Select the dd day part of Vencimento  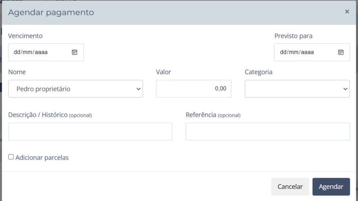(17, 52)
